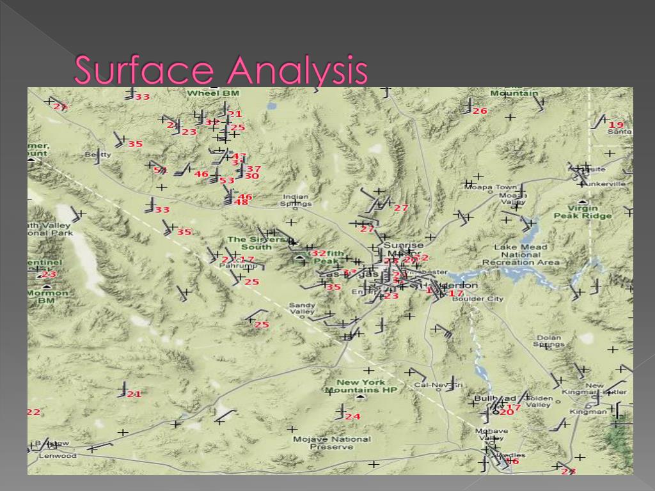Click the Mojave National Preserve label
The image size is (655, 491).
click(x=332, y=443)
